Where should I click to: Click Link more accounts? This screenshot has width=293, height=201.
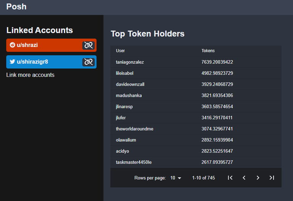click(30, 75)
